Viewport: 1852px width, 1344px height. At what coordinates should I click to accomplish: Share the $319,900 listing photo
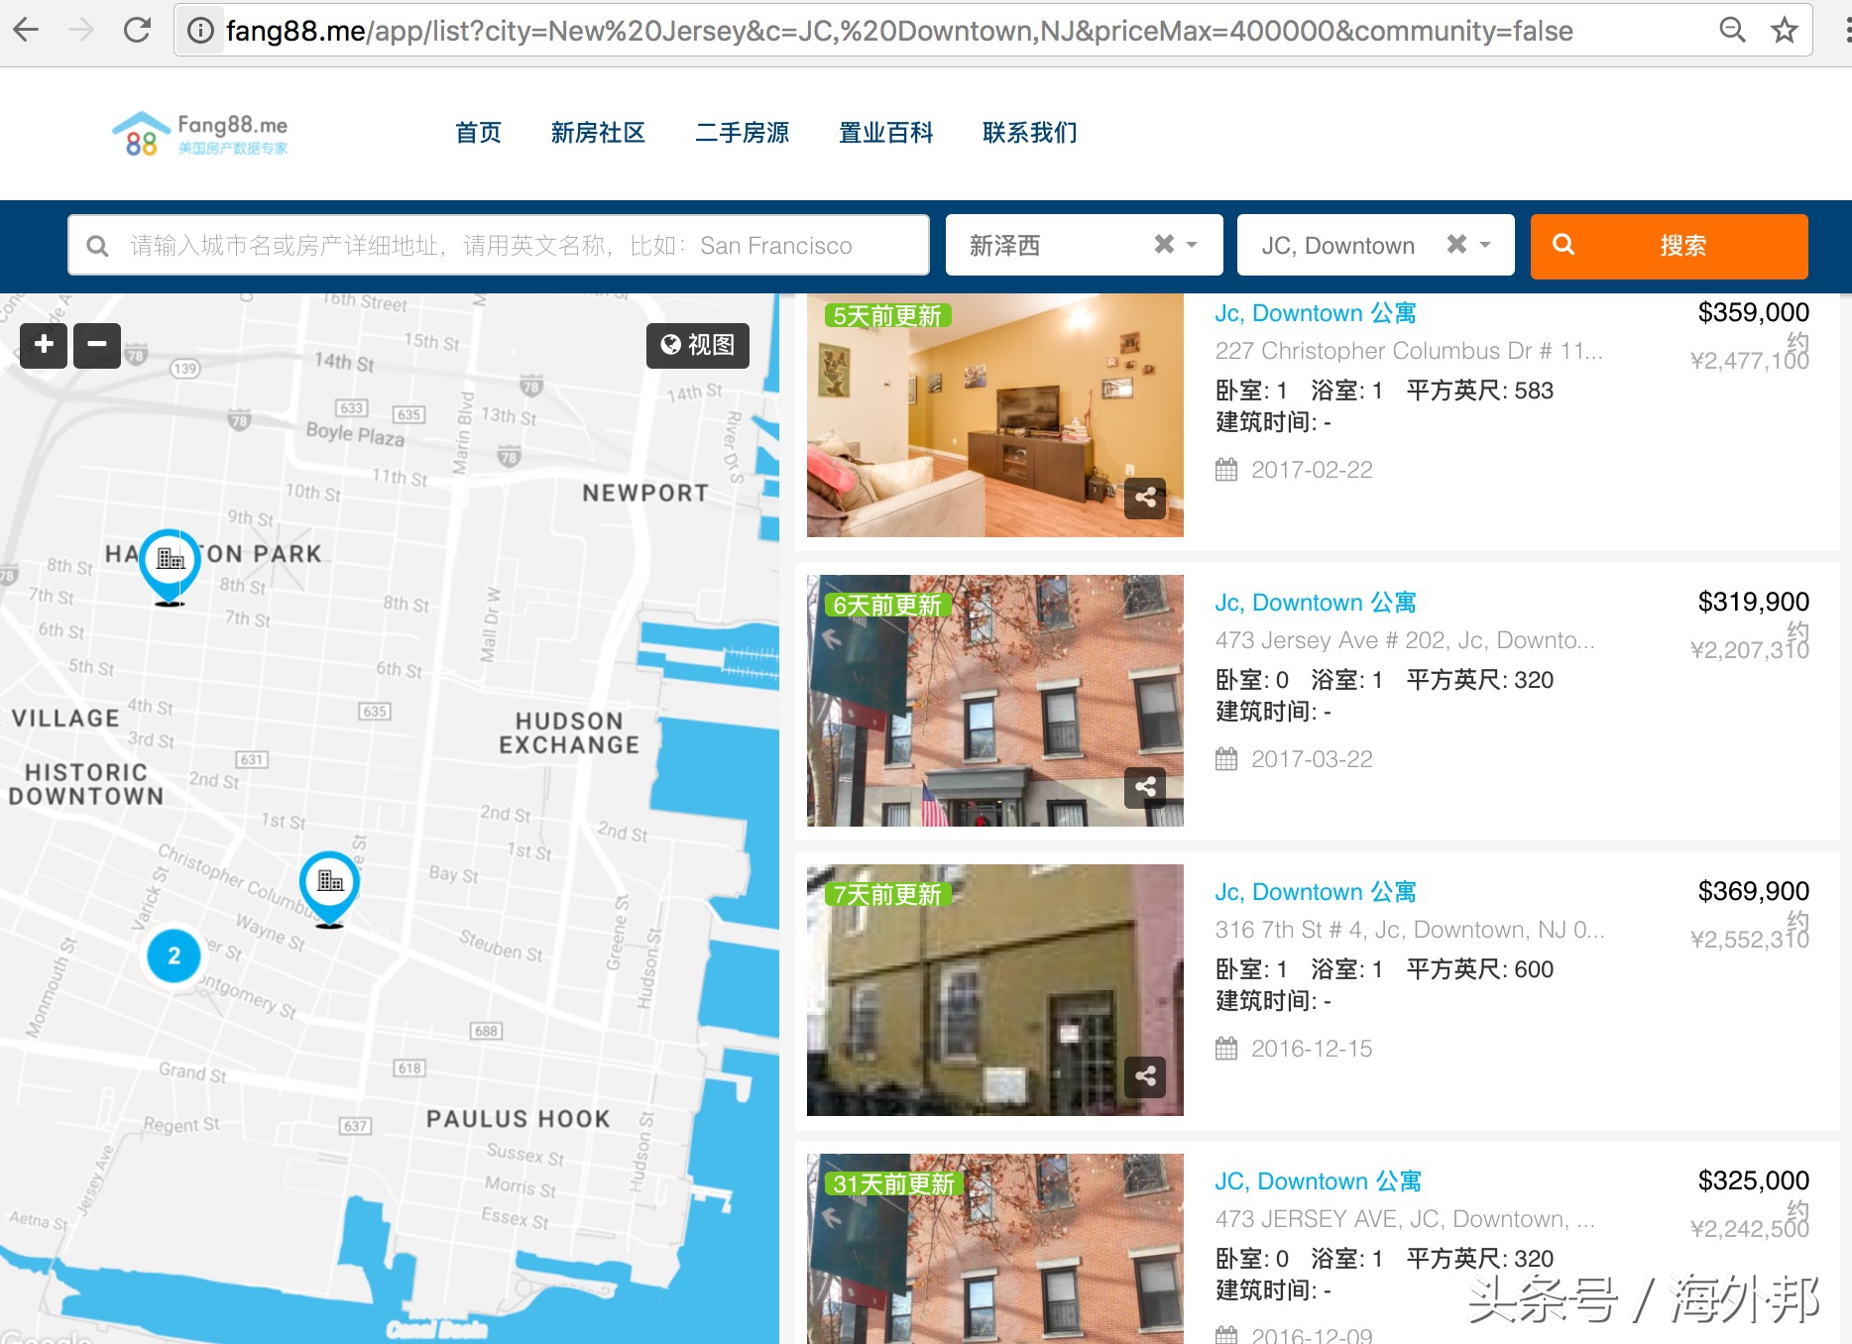point(1145,789)
